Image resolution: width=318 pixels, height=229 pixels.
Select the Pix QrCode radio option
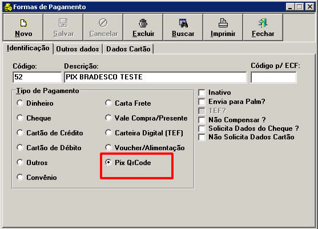108,162
